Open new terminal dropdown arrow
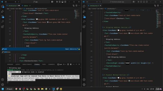This screenshot has height=91, width=163. pyautogui.click(x=65, y=64)
